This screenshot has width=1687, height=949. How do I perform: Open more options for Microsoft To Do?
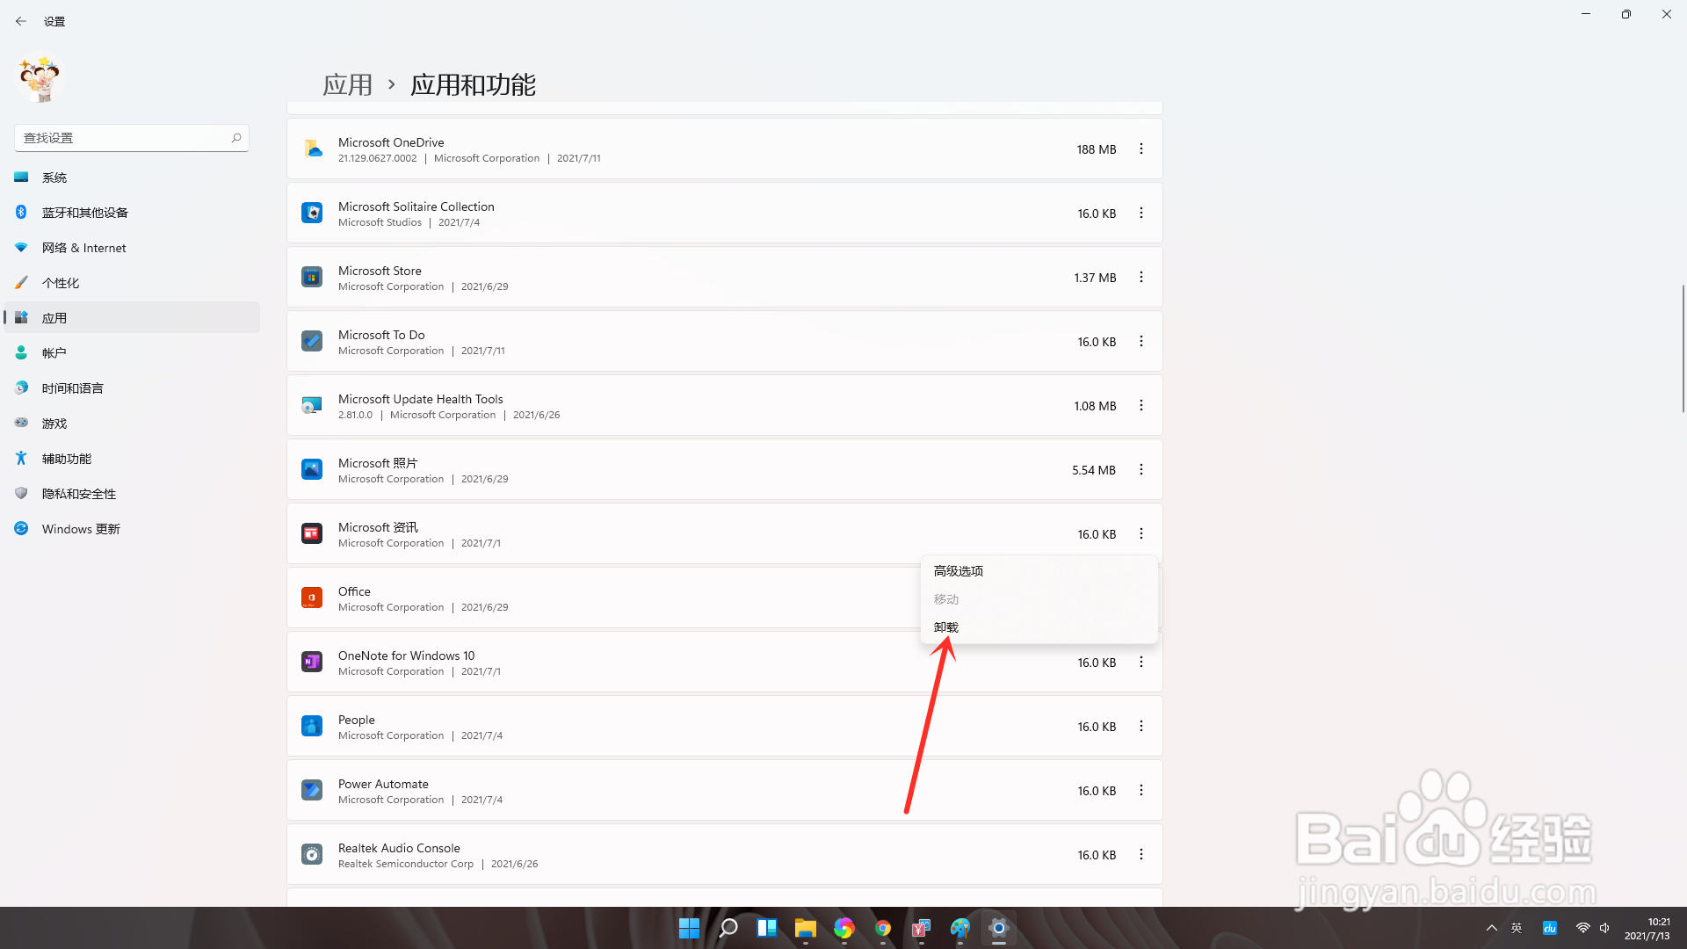click(1141, 342)
